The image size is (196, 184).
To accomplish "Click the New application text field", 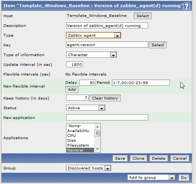I will pos(107,117).
